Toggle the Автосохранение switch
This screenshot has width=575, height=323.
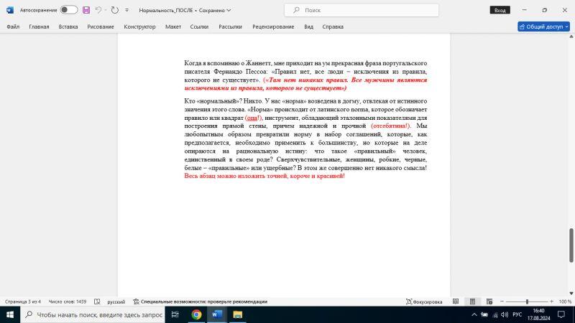point(69,10)
